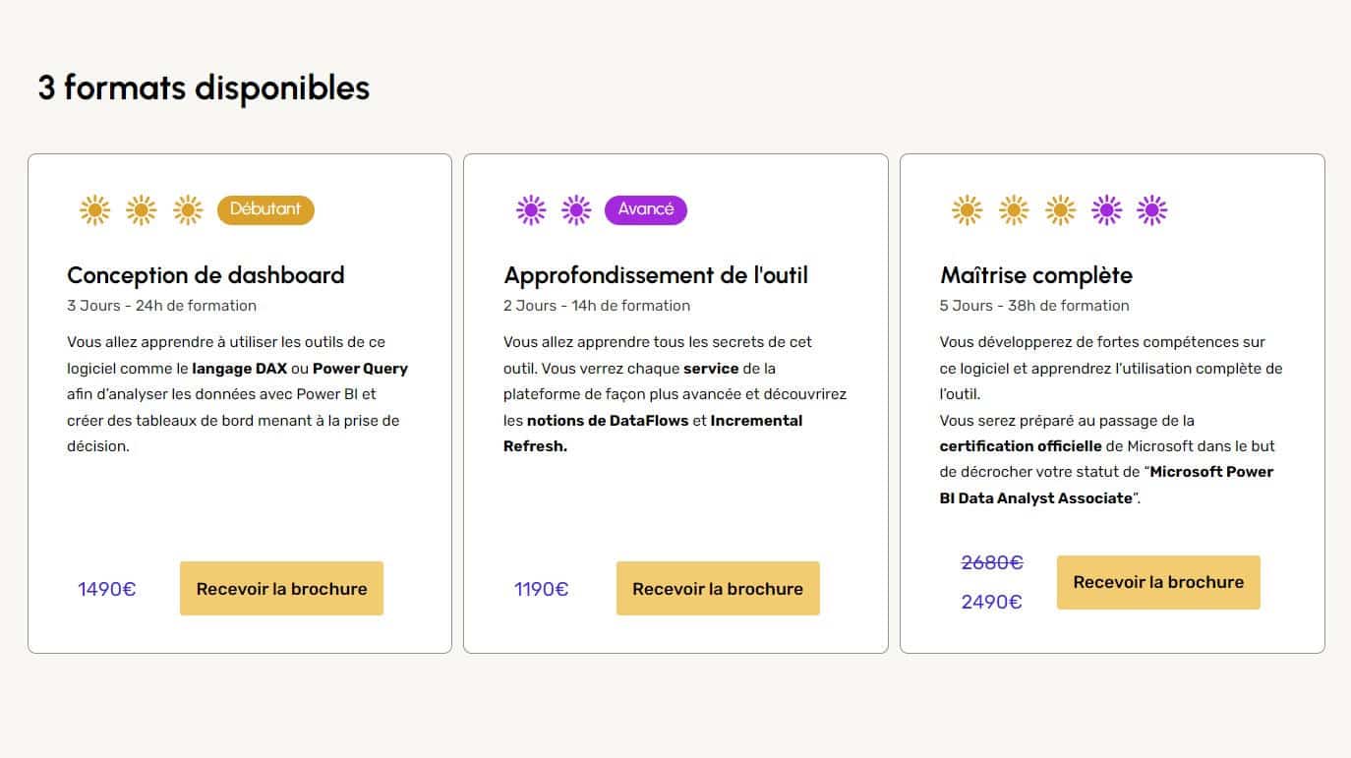Click third yellow sun in Maîtrise complète card
1351x758 pixels.
click(x=1060, y=210)
